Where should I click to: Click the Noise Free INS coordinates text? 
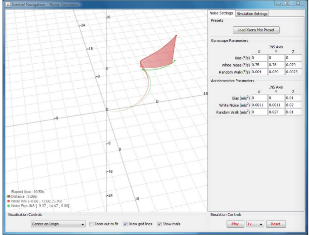coord(40,206)
